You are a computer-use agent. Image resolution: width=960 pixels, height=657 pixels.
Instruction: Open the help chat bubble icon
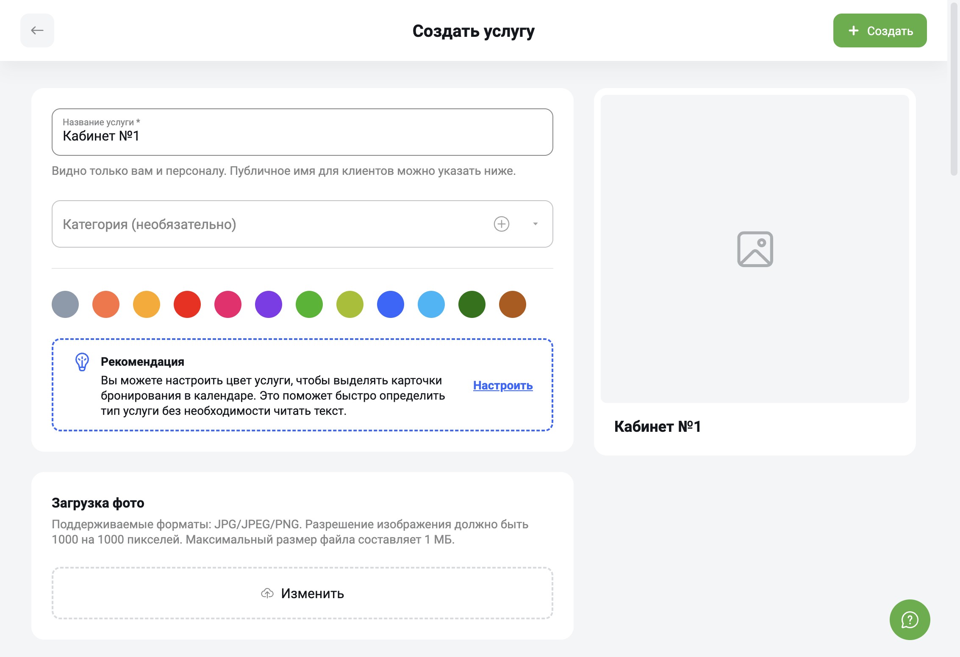coord(910,620)
